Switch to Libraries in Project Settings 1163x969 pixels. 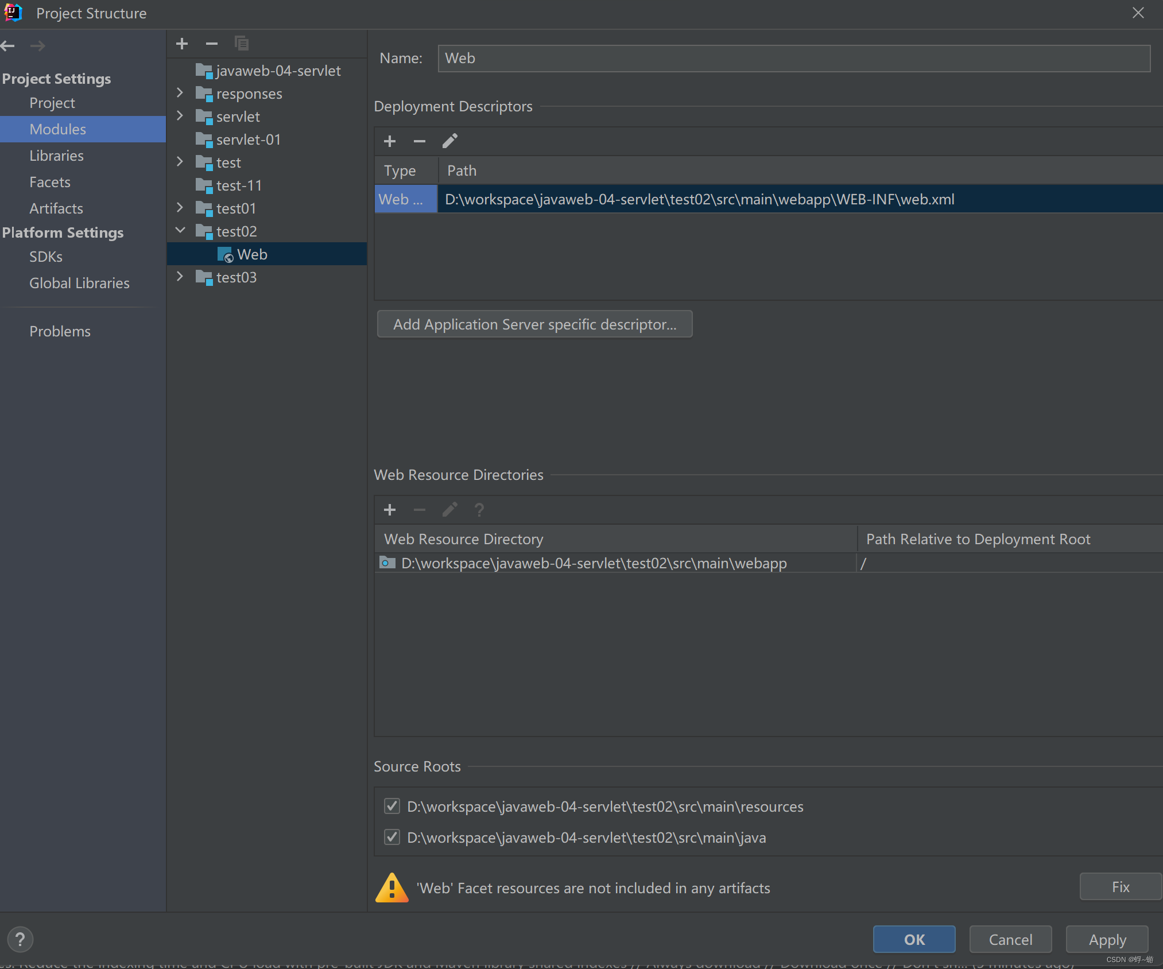pos(56,156)
